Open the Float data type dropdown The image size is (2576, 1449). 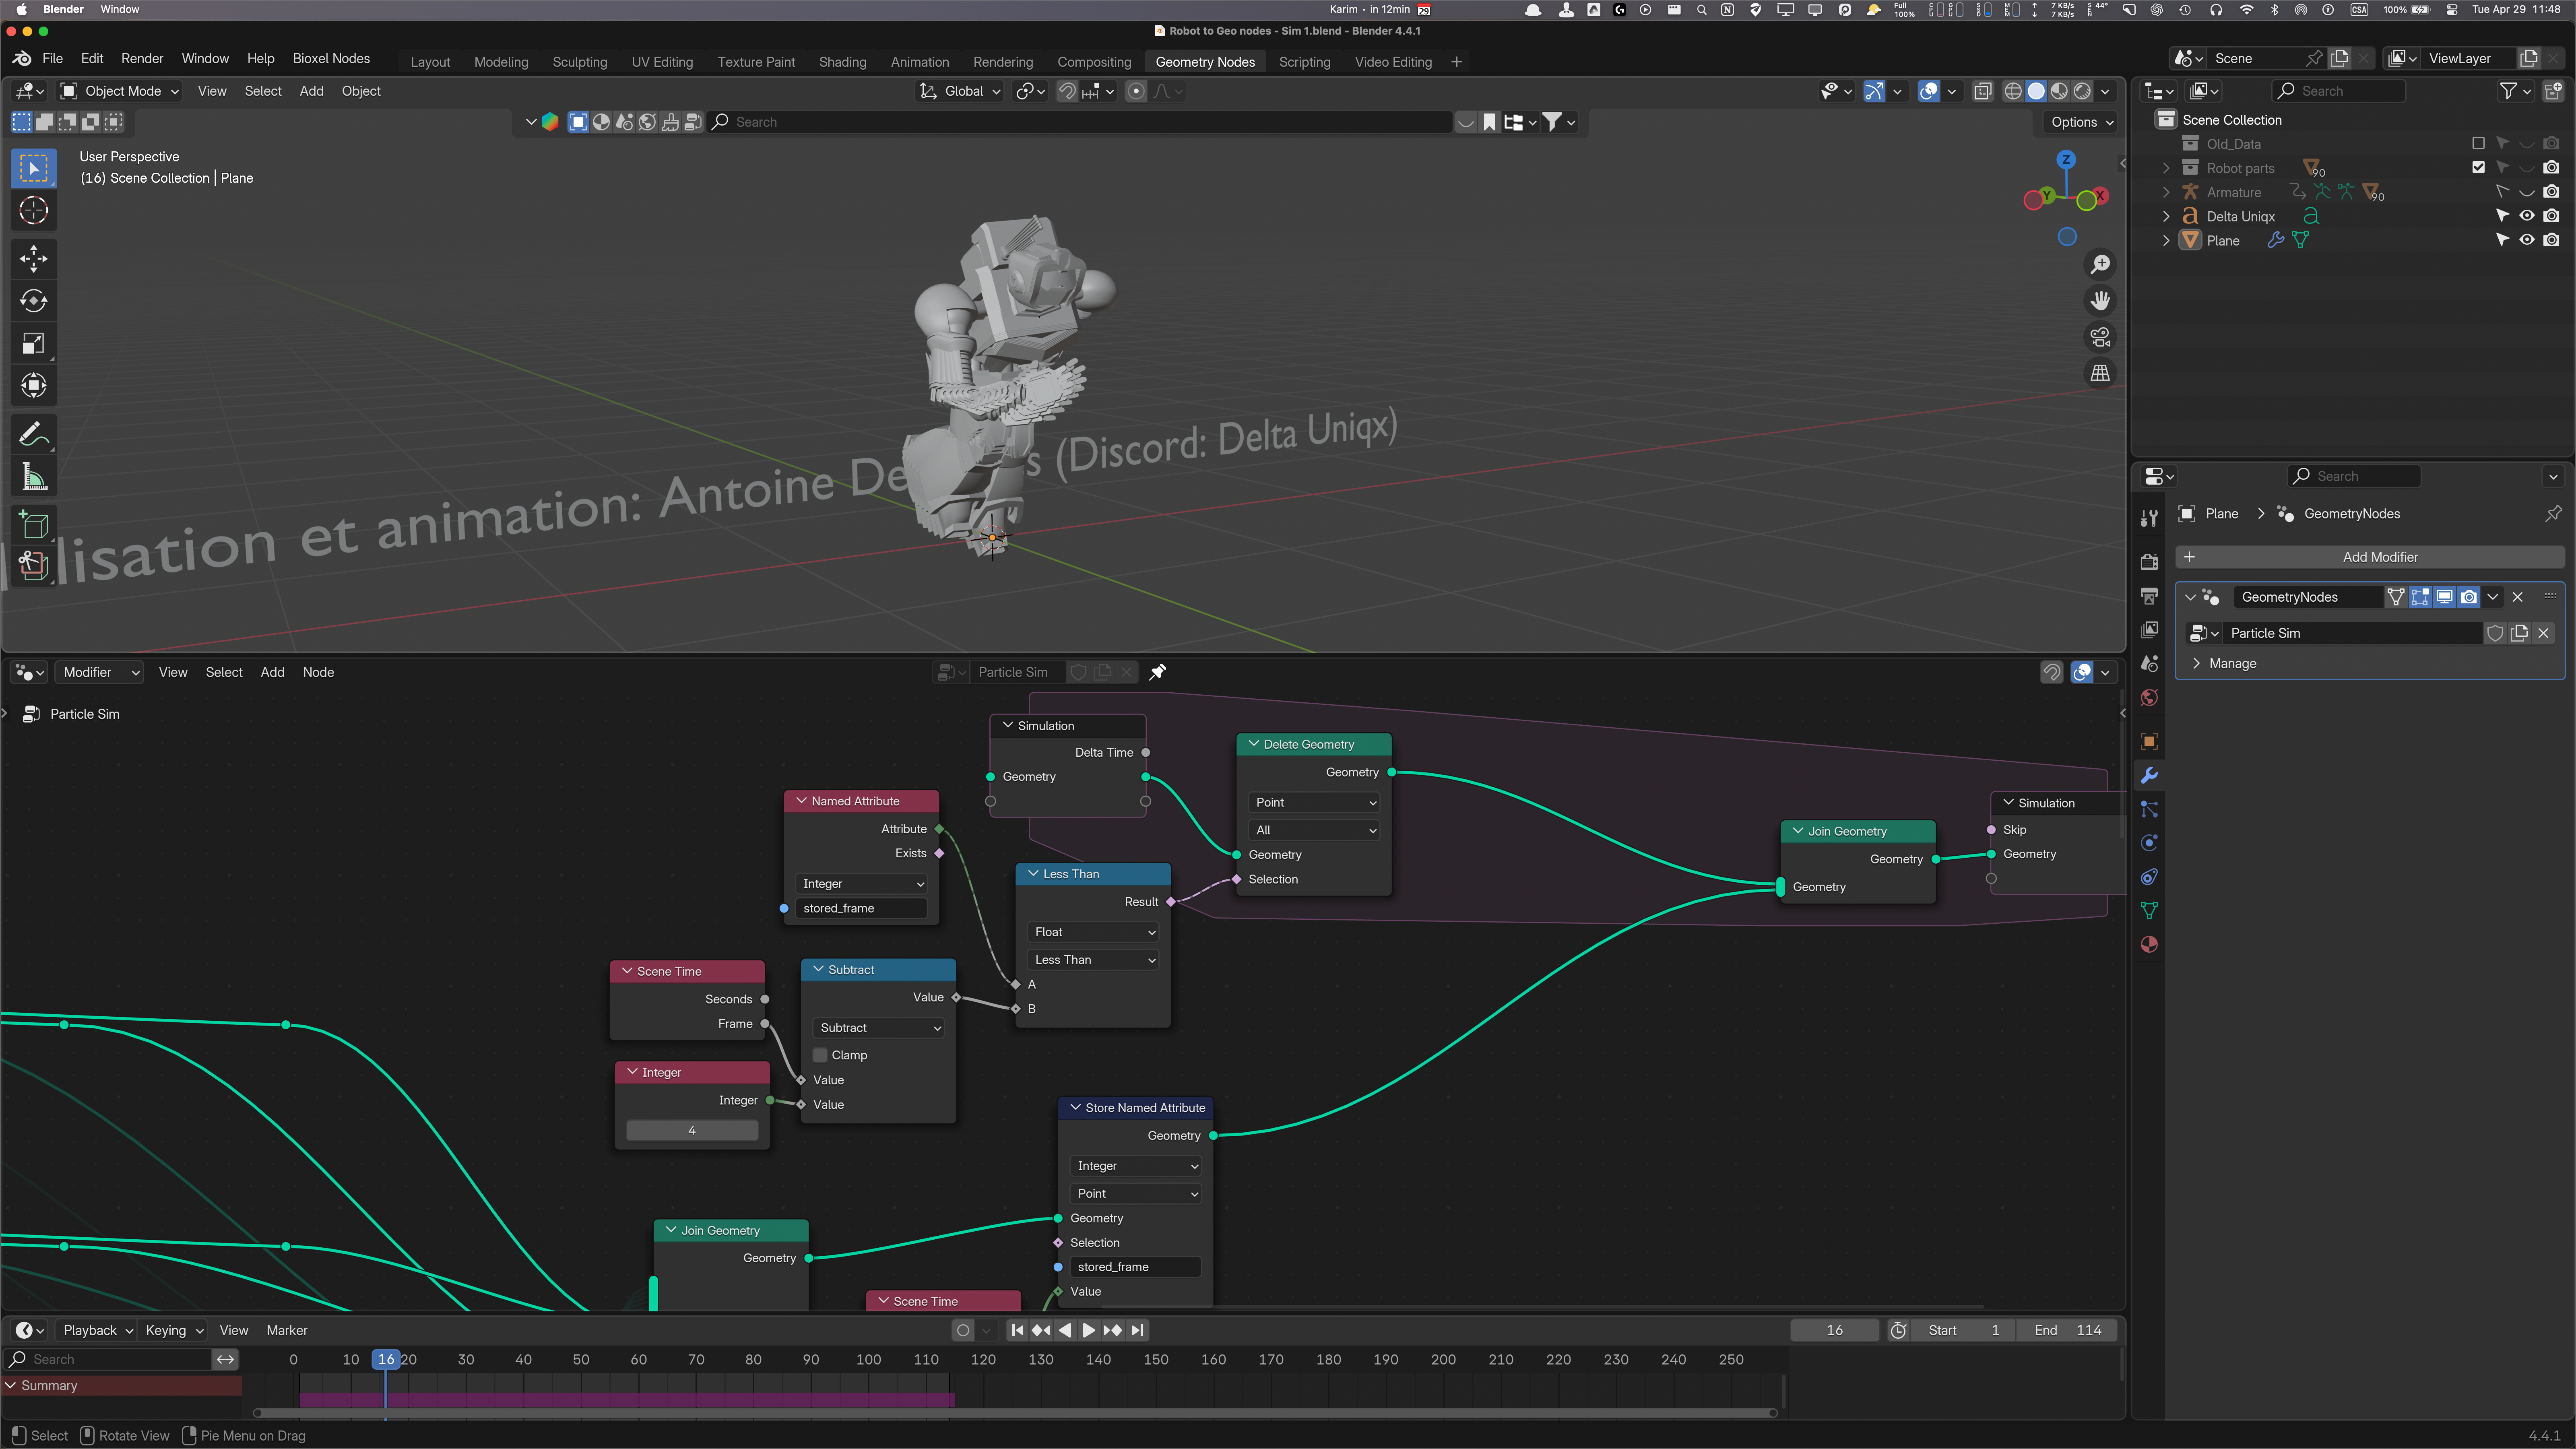pyautogui.click(x=1094, y=932)
